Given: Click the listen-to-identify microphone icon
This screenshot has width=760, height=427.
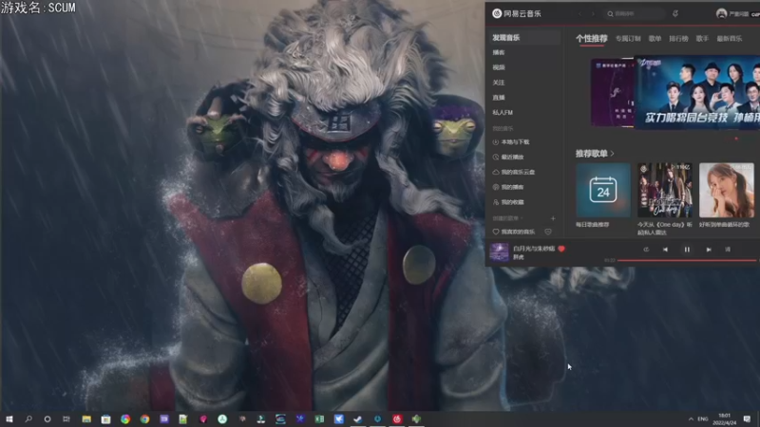Looking at the screenshot, I should coord(675,14).
